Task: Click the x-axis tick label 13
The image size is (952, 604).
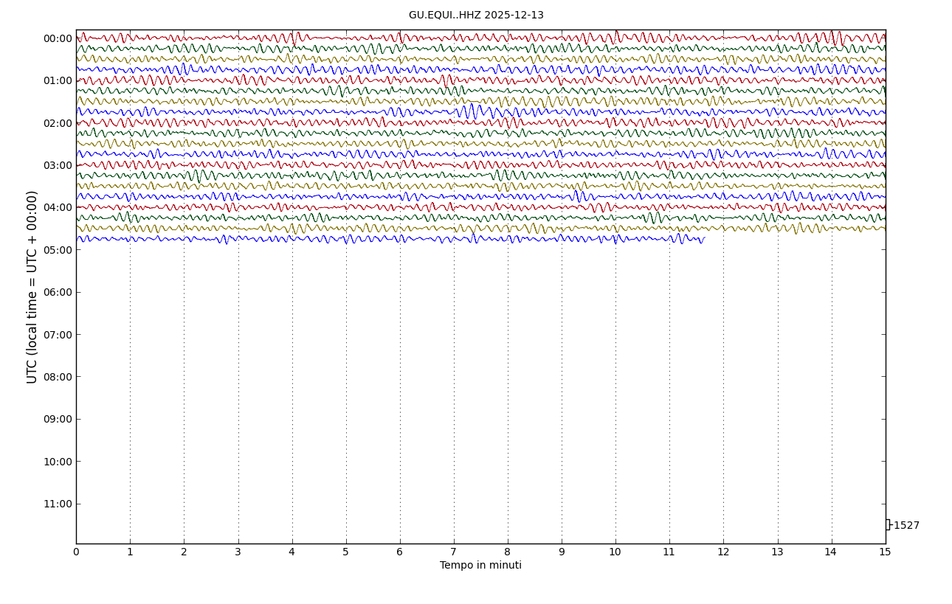Action: pyautogui.click(x=777, y=552)
